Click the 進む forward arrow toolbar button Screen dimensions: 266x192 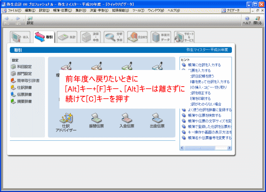point(18,20)
